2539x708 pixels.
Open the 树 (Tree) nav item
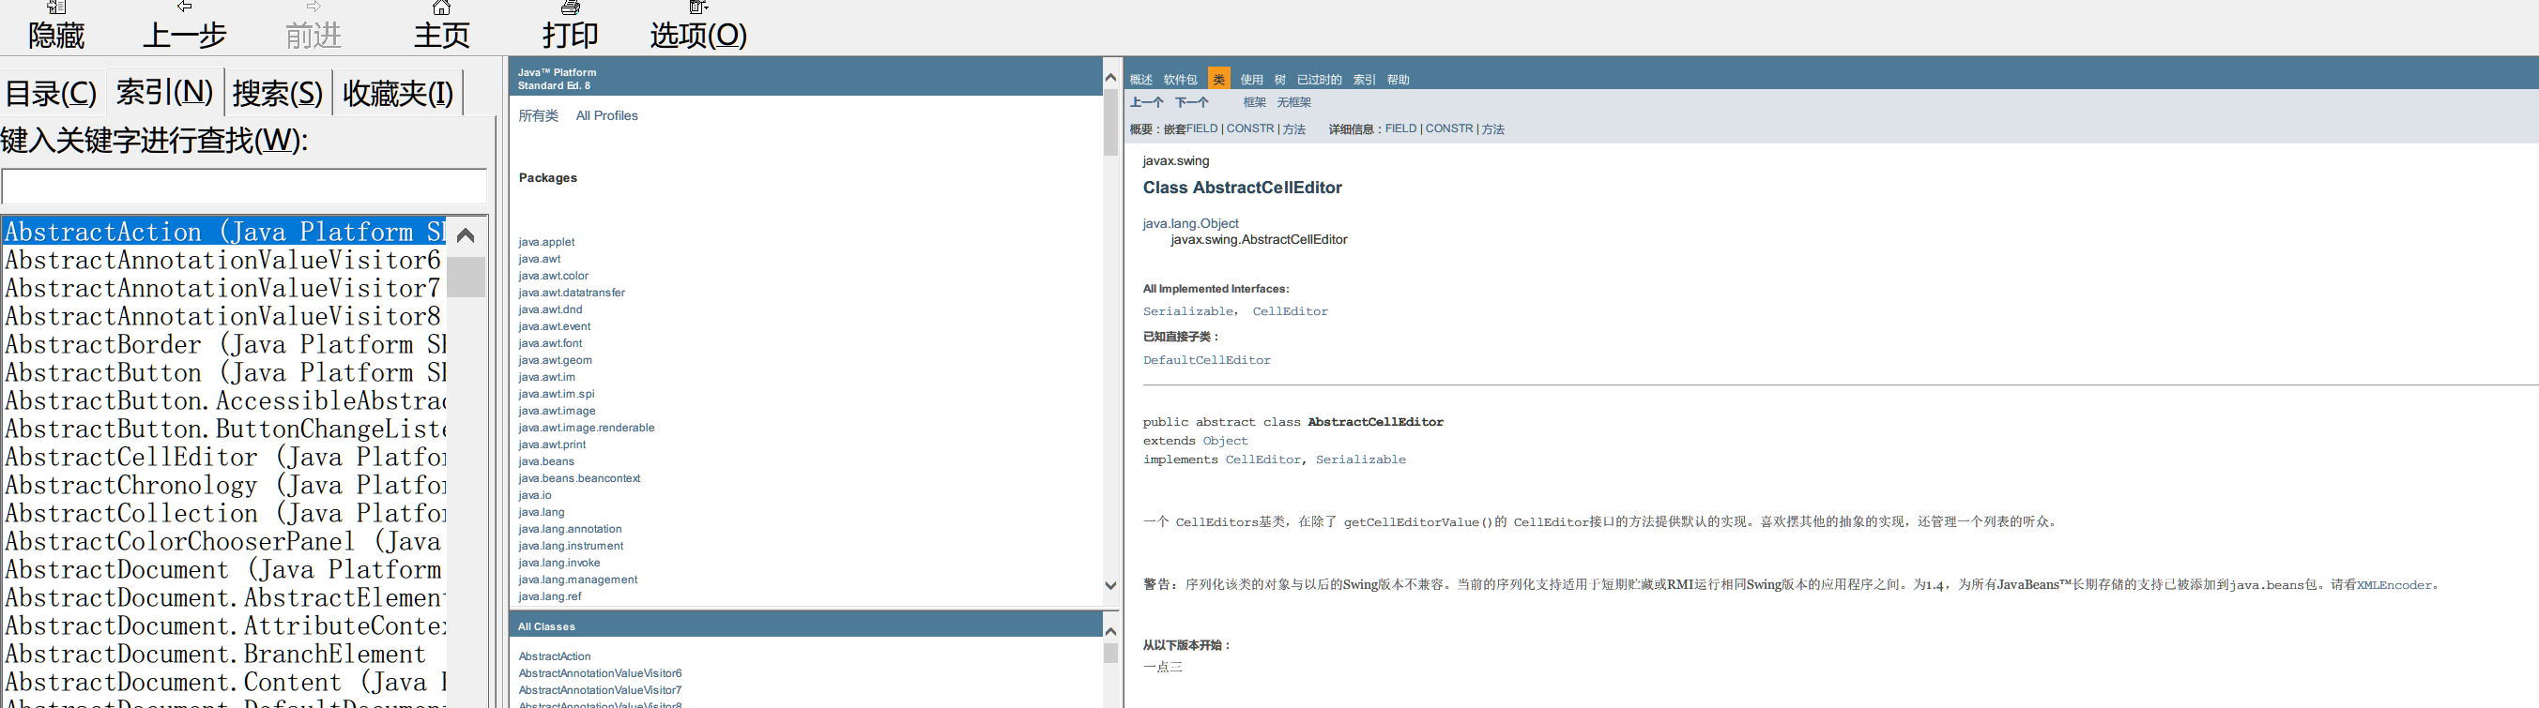click(1280, 80)
